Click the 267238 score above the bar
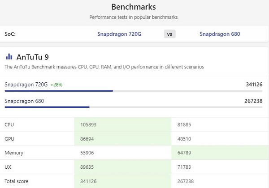Screen dimensions: 269x188 (253, 101)
